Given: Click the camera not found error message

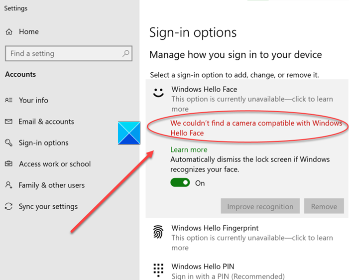Looking at the screenshot, I should [x=256, y=128].
